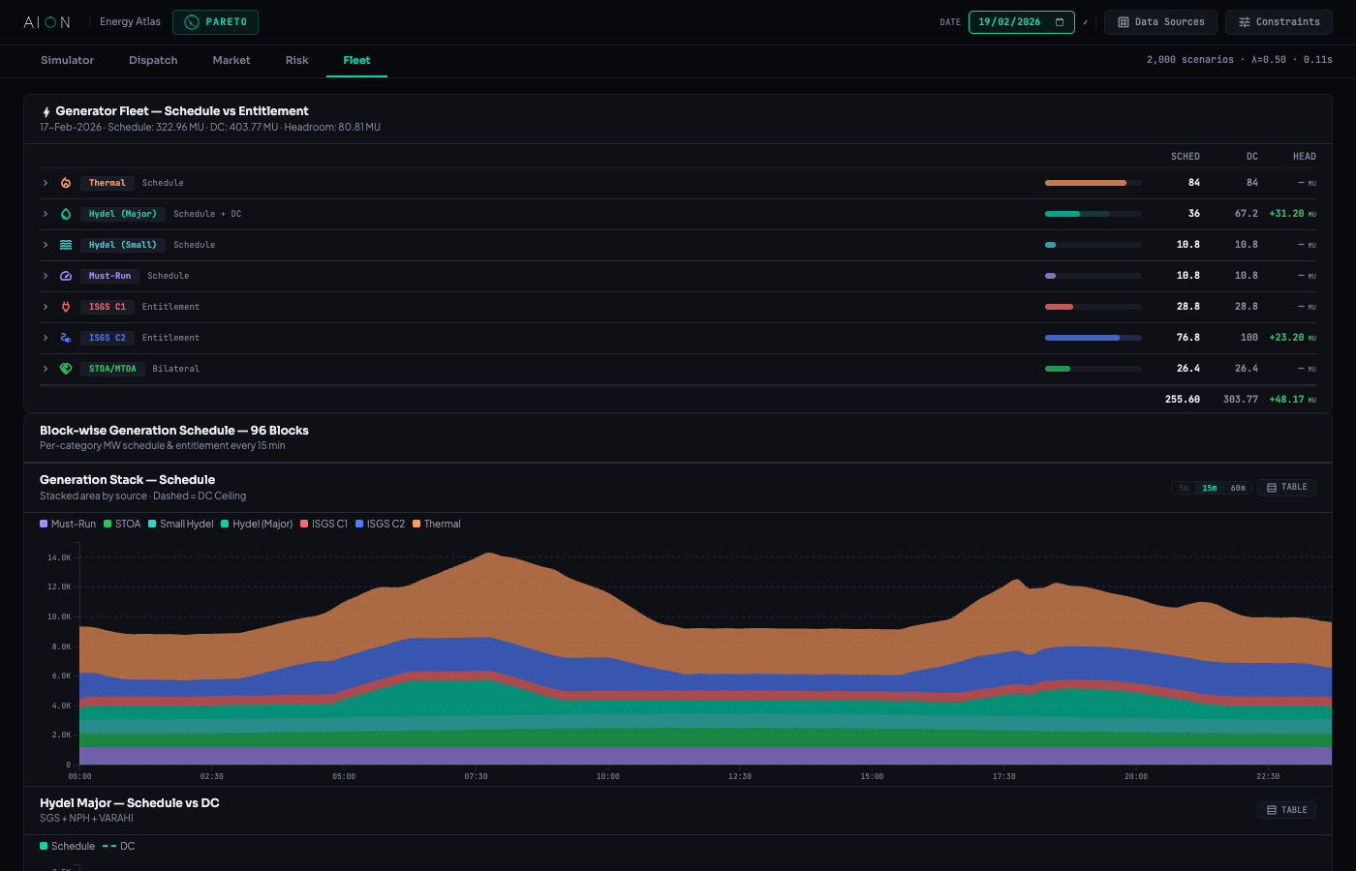Open the Constraints panel
Screen dimensions: 1356x871
1279,21
